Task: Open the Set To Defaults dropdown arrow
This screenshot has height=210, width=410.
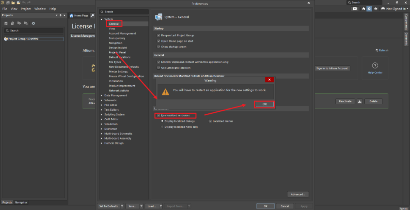Action: point(122,206)
